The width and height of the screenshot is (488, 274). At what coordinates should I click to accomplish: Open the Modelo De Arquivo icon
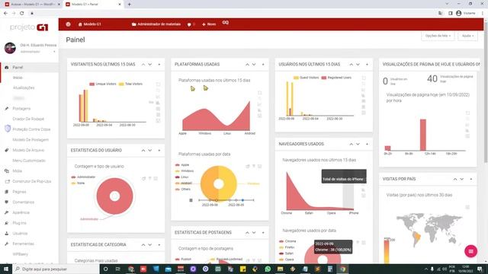[7, 150]
